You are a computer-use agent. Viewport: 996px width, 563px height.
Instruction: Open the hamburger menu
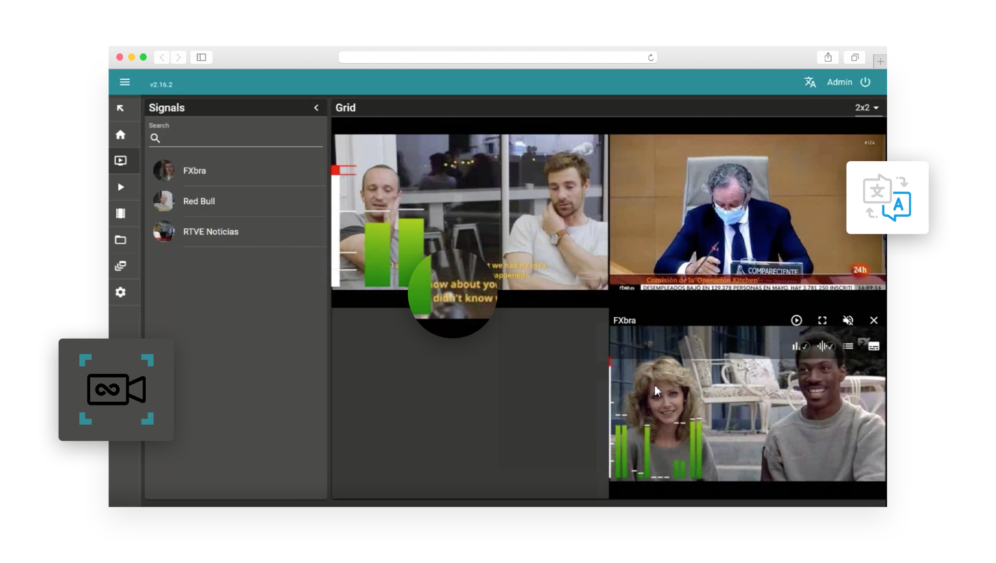coord(125,82)
